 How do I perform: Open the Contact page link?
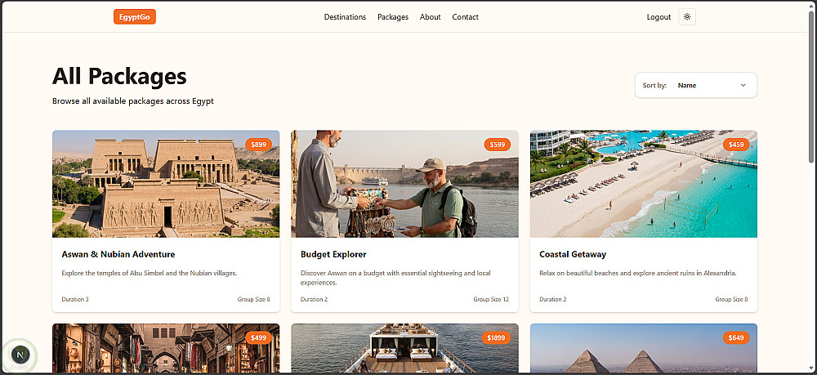[466, 16]
